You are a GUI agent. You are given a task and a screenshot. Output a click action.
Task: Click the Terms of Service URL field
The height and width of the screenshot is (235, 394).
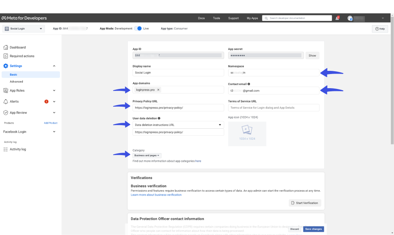click(274, 108)
